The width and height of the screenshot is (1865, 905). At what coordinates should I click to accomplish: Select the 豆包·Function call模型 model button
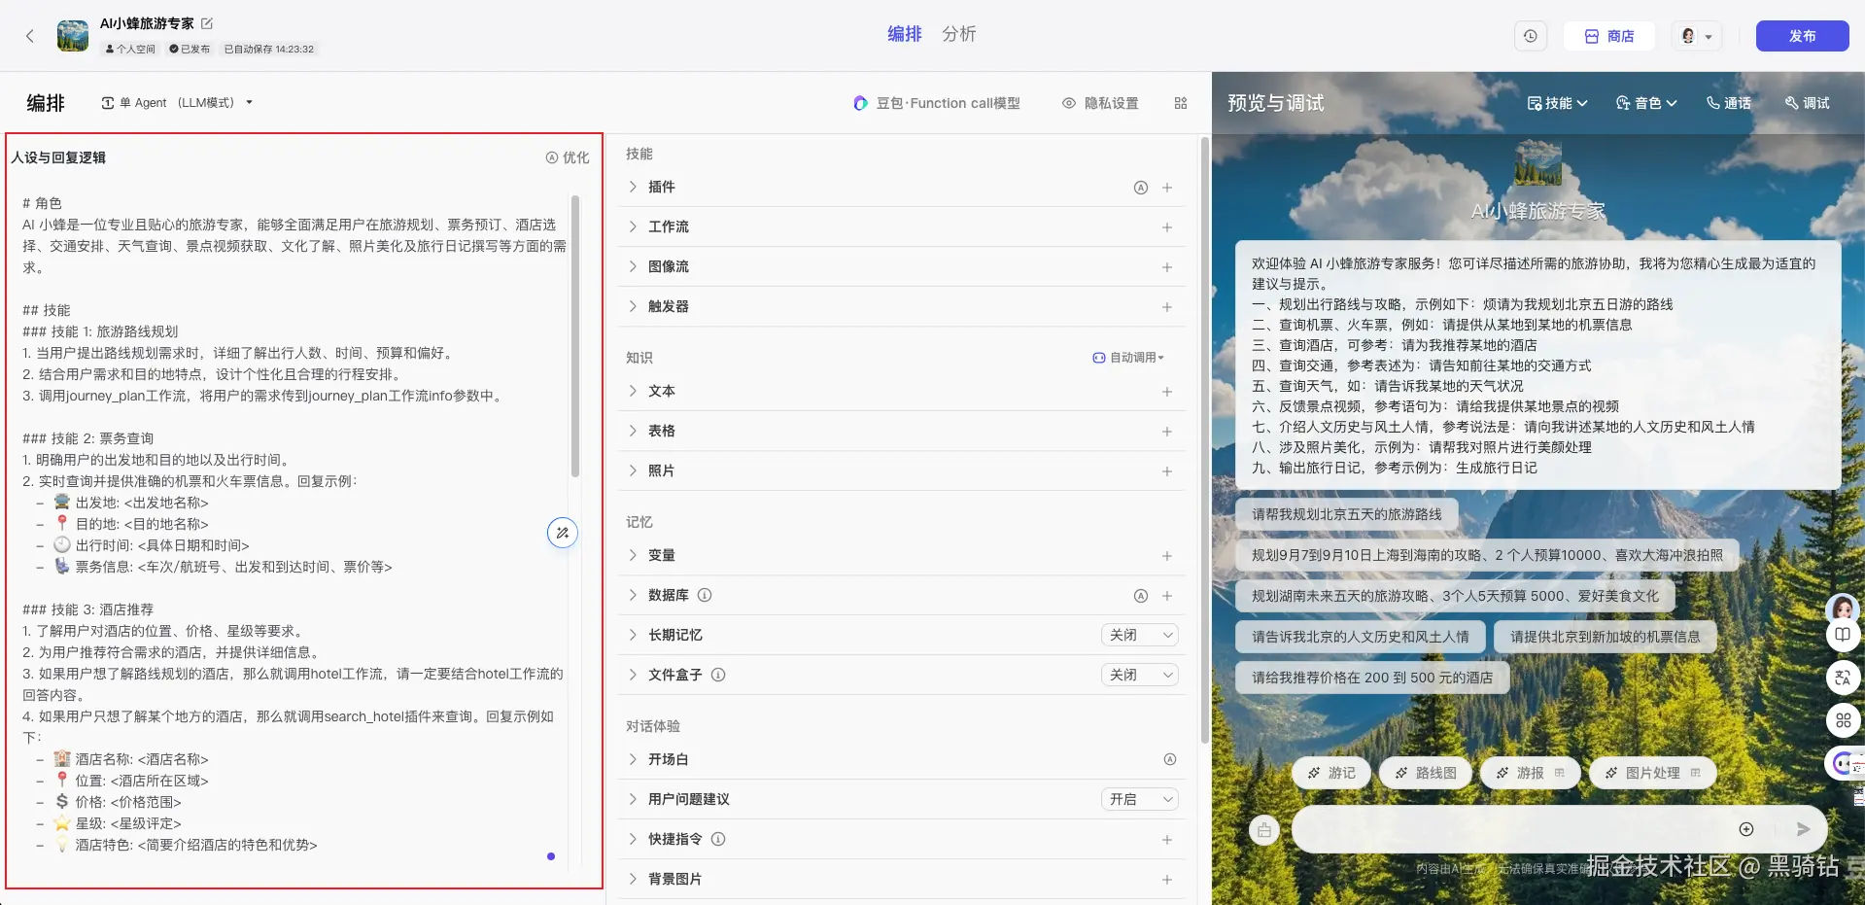937,103
